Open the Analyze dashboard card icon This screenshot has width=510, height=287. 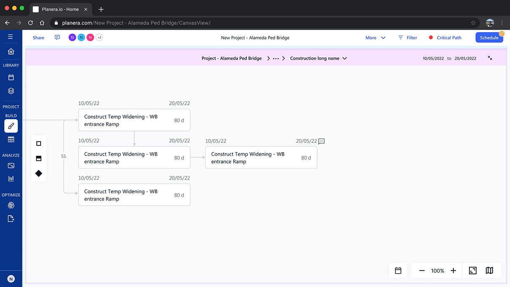coord(11,166)
